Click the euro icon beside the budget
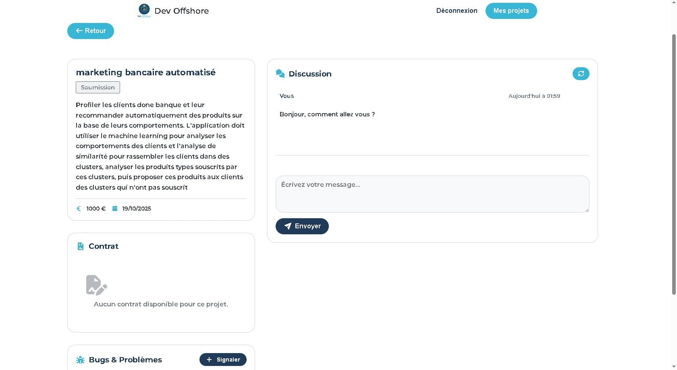 point(79,209)
